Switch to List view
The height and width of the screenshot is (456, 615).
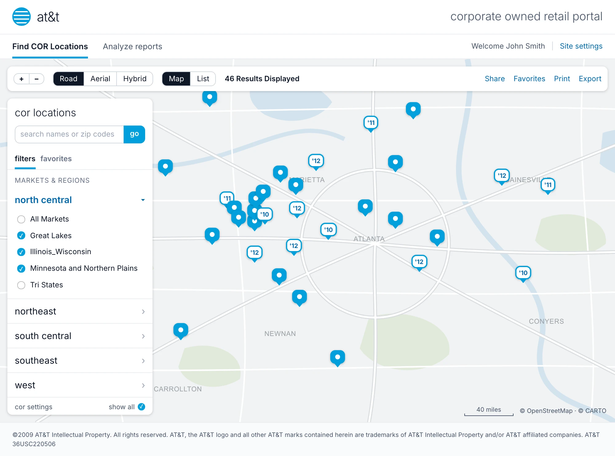(x=203, y=79)
